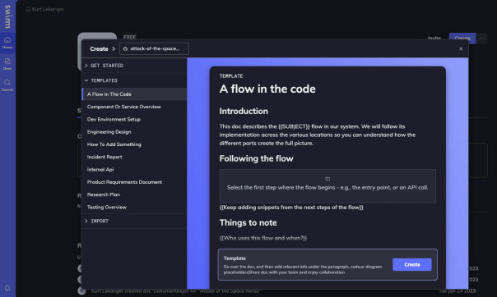This screenshot has width=497, height=297.
Task: Open the more options ellipsis menu
Action: tap(482, 39)
